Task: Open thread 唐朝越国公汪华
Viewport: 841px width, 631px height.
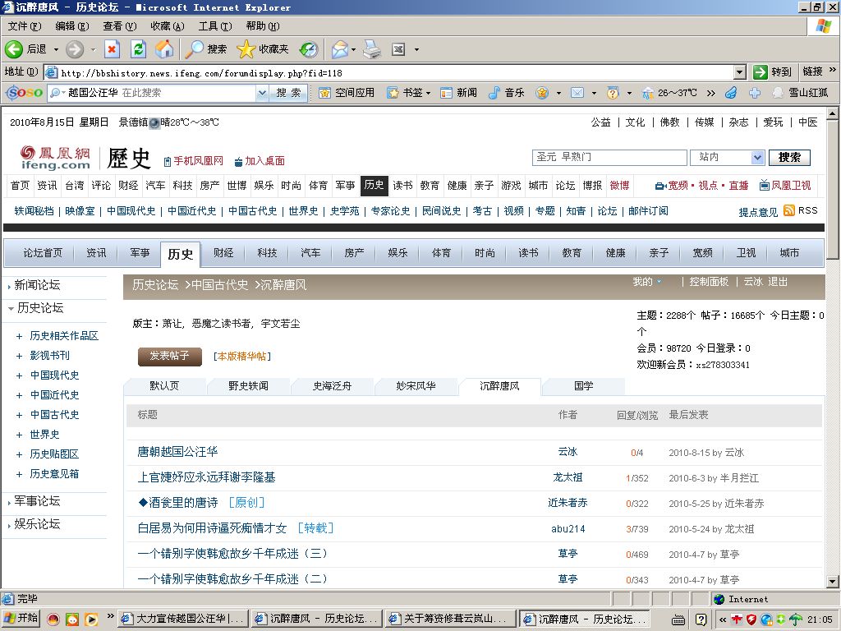Action: click(x=177, y=452)
